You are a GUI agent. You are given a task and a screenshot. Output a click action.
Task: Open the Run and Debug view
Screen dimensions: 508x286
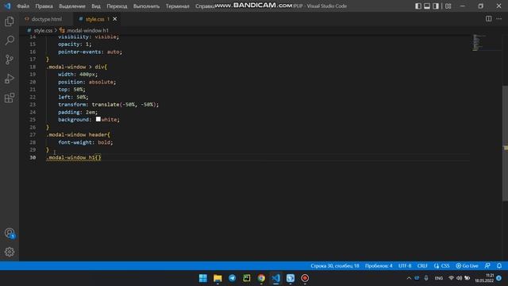click(x=10, y=79)
